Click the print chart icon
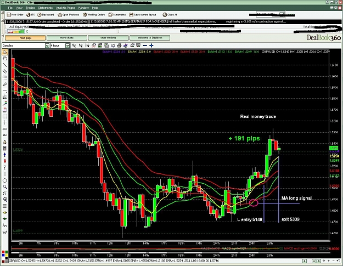This screenshot has height=266, width=343. coord(119,46)
